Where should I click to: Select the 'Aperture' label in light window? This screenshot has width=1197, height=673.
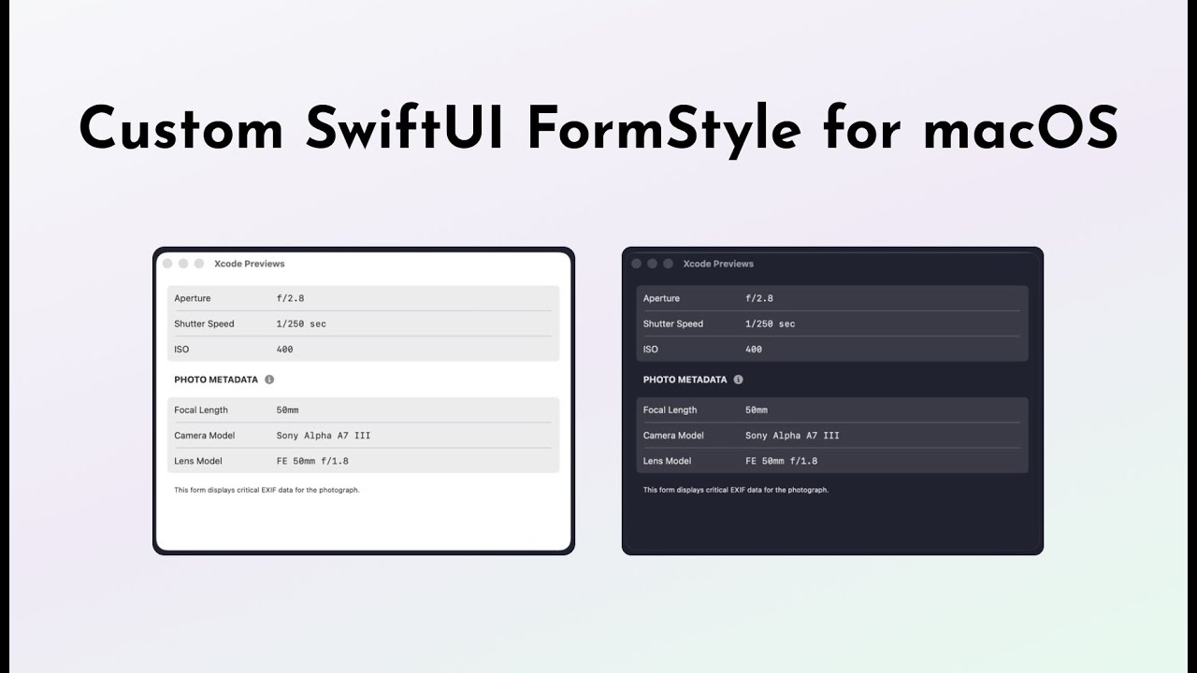point(193,298)
